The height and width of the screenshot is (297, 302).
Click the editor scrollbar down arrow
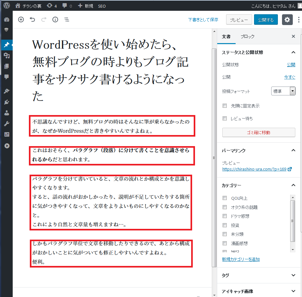214,295
